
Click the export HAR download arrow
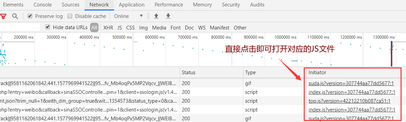point(168,16)
